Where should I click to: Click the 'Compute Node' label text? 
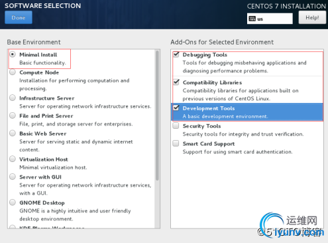coord(39,72)
